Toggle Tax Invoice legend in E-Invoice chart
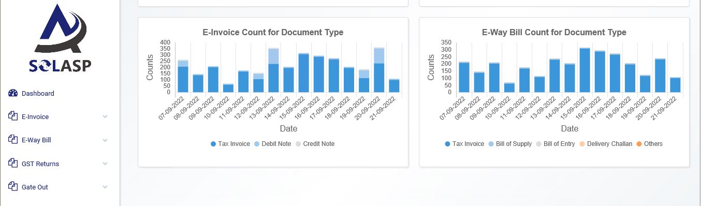 pos(230,144)
